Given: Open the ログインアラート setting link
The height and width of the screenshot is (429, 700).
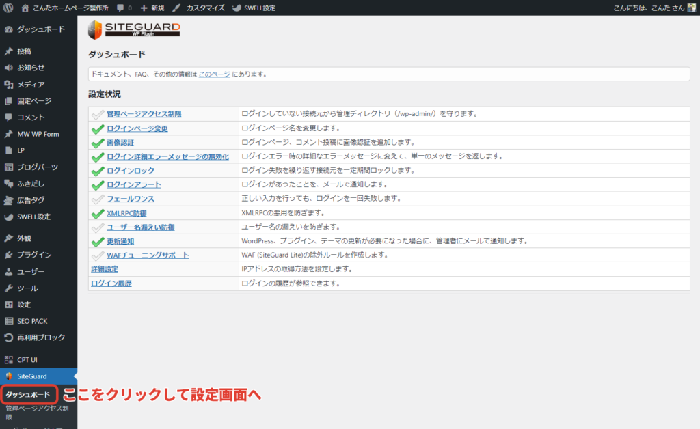Looking at the screenshot, I should pos(134,184).
